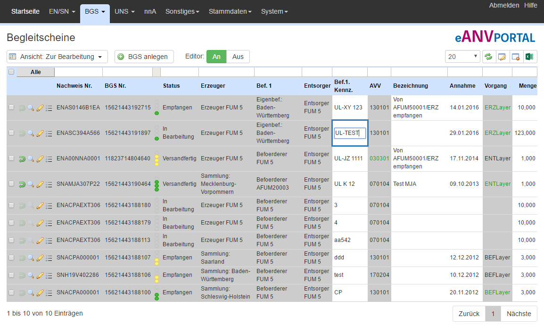
Task: Click the Hilfe link
Action: 530,5
